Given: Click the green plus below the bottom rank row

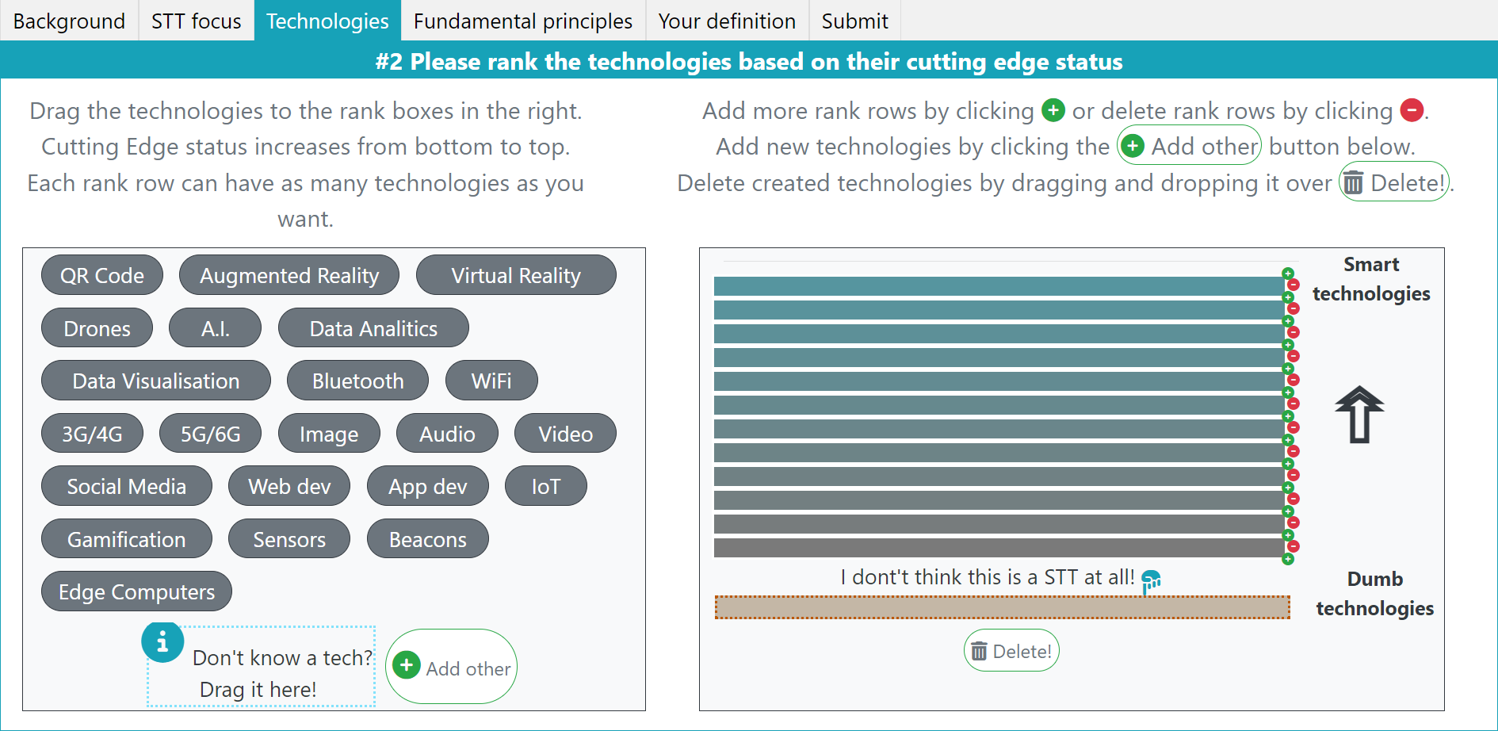Looking at the screenshot, I should point(1288,559).
